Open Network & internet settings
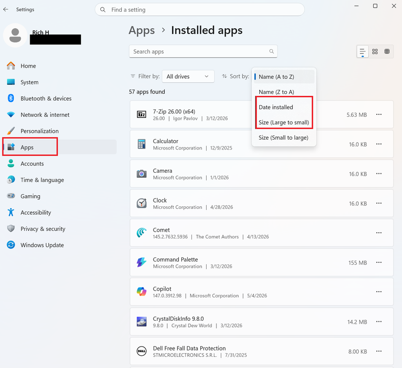This screenshot has height=368, width=402. tap(59, 115)
